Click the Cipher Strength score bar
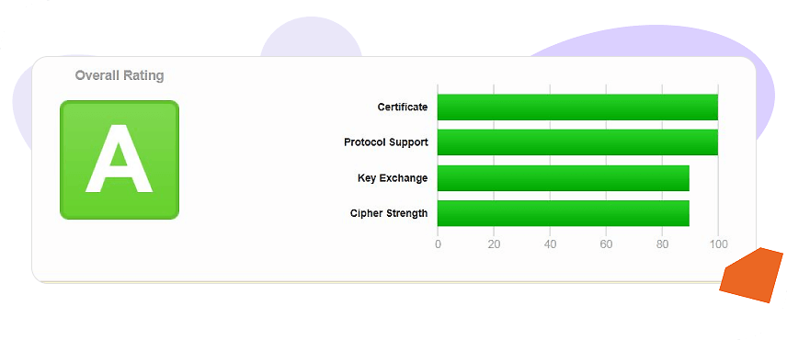Image resolution: width=787 pixels, height=340 pixels. tap(564, 213)
